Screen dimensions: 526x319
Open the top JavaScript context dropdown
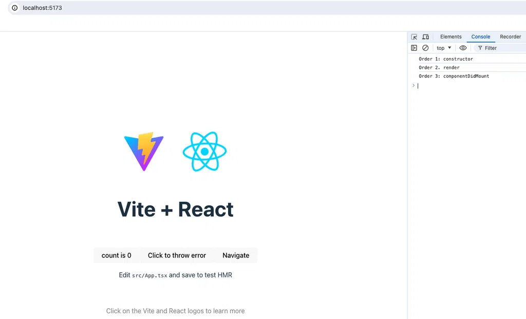(444, 48)
